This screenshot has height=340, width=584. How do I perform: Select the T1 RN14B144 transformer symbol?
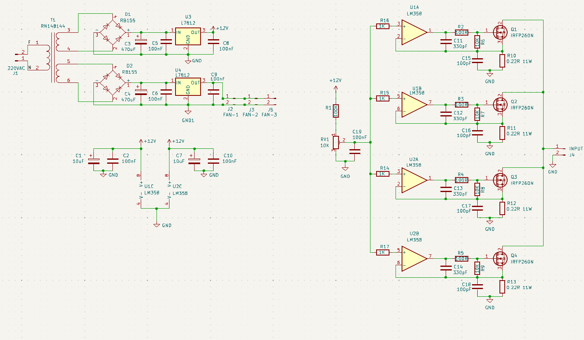tap(53, 57)
